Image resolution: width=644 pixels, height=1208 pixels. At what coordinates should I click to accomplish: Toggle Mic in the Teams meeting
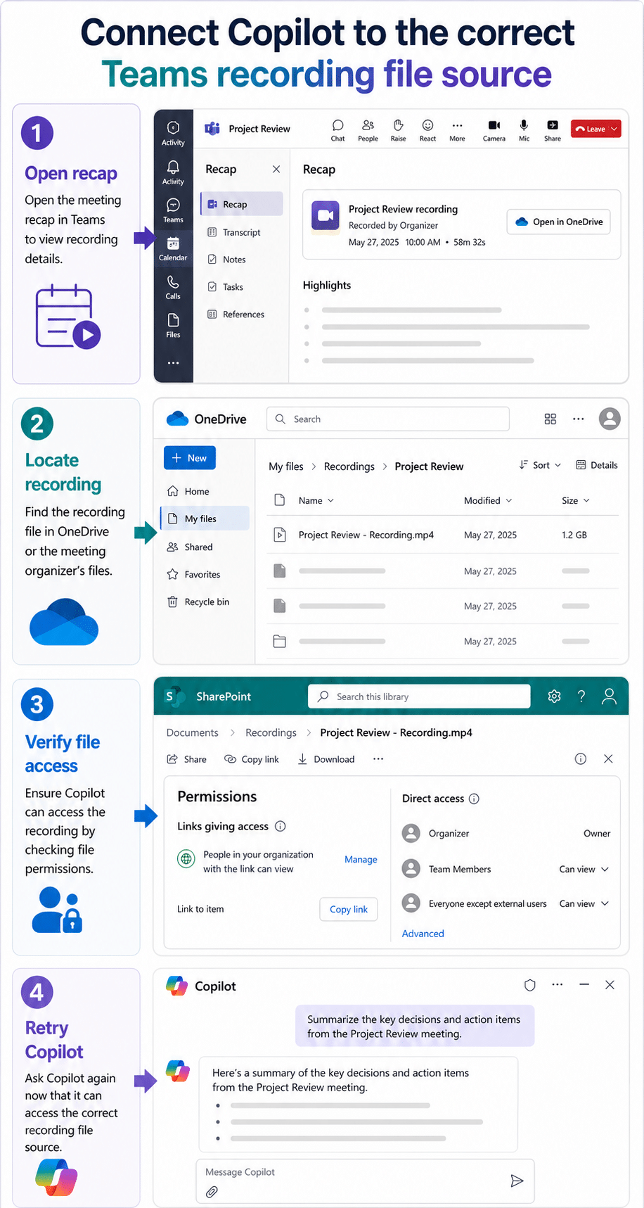tap(524, 130)
